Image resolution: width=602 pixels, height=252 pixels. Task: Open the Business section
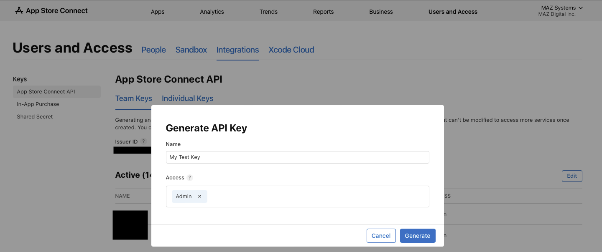click(381, 12)
